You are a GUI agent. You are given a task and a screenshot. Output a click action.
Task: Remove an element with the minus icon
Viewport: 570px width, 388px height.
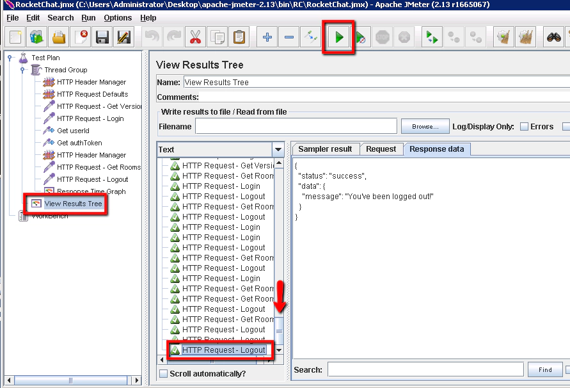coord(290,37)
